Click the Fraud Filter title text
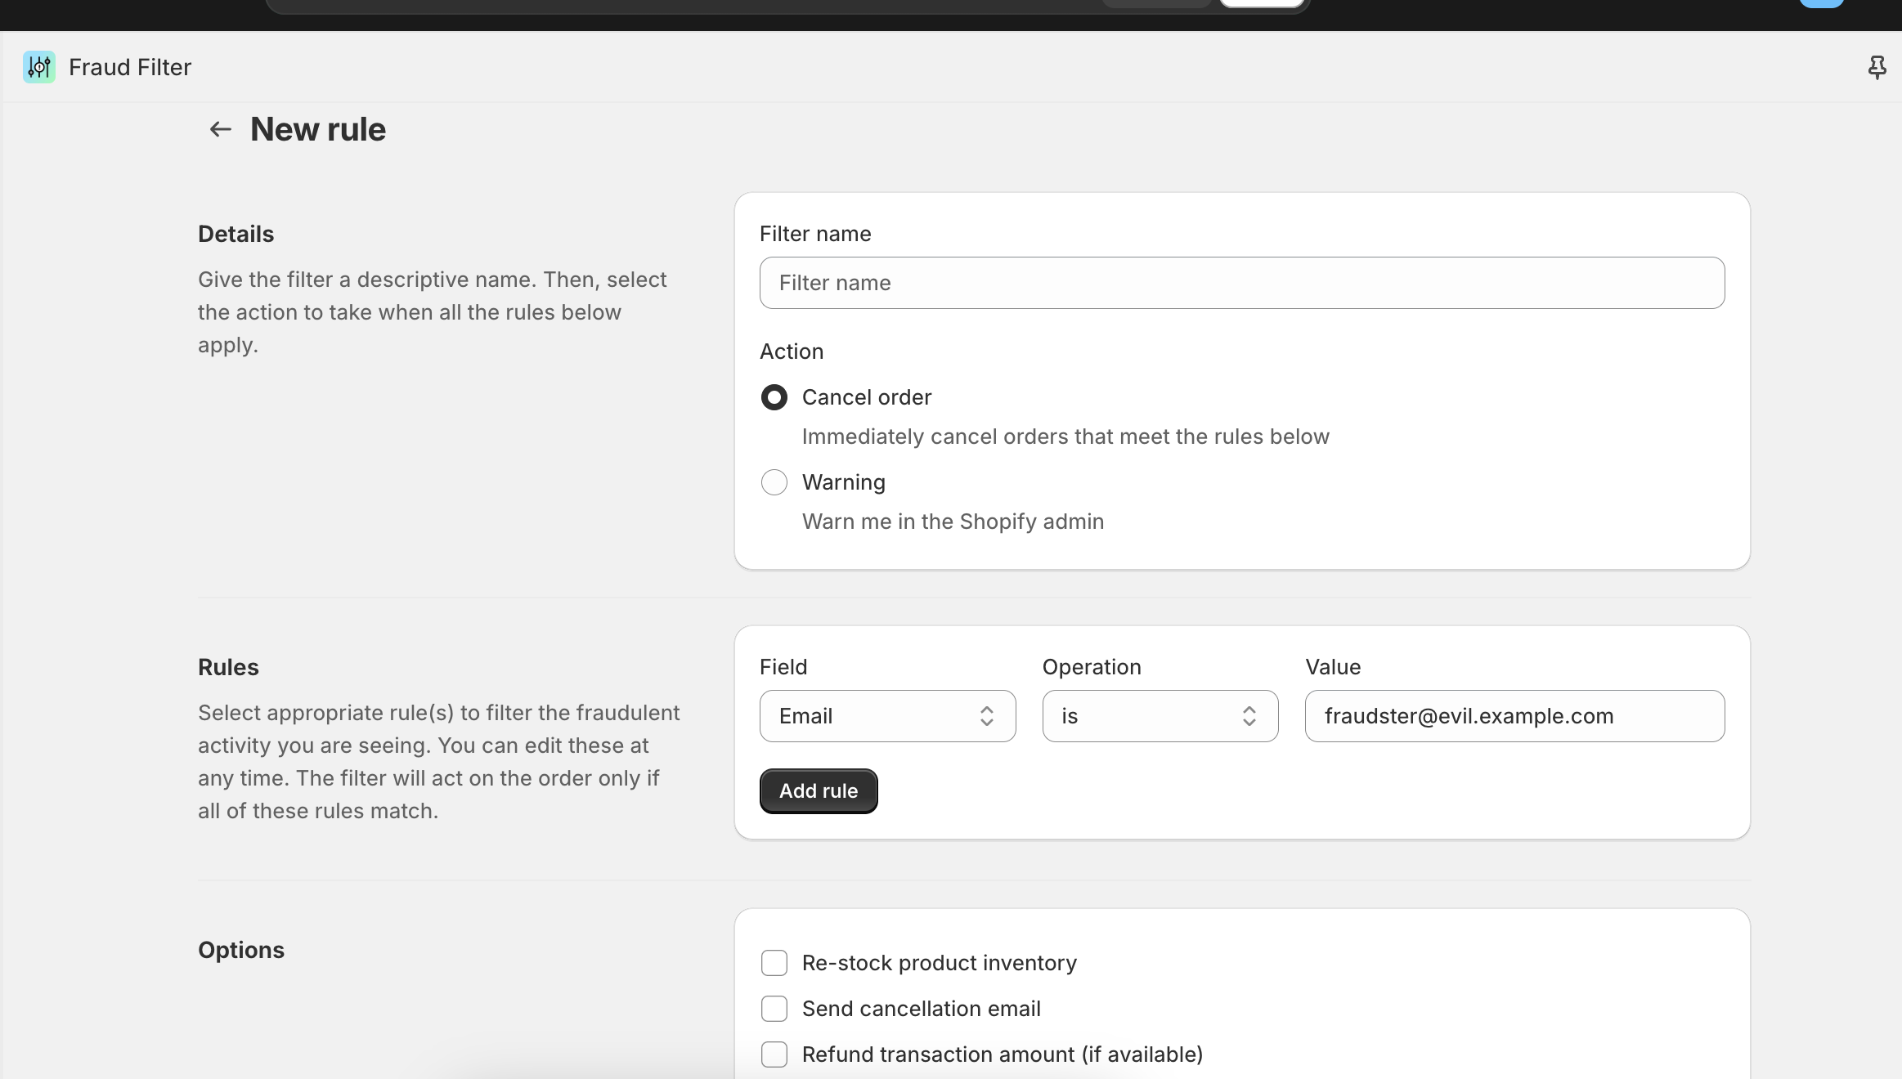The image size is (1902, 1079). [130, 67]
